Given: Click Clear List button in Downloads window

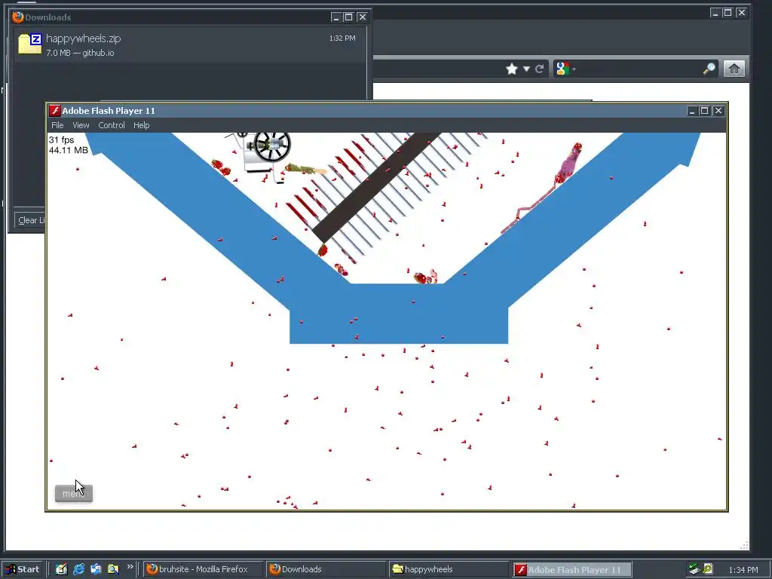Looking at the screenshot, I should (29, 220).
